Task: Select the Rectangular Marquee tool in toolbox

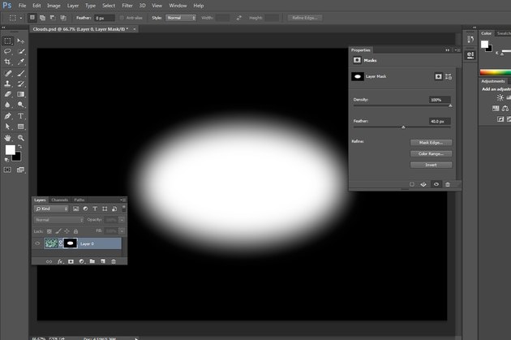Action: [x=8, y=41]
